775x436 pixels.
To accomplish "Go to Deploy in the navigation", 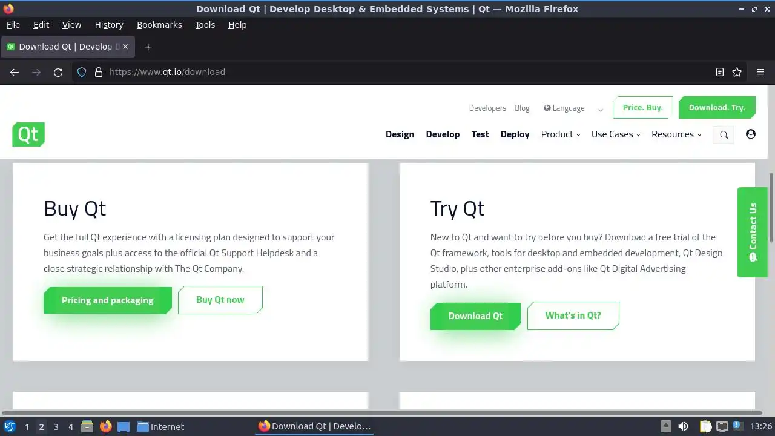I will coord(515,134).
